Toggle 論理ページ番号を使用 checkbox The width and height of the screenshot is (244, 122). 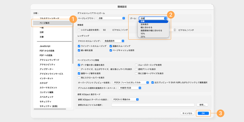(79, 73)
